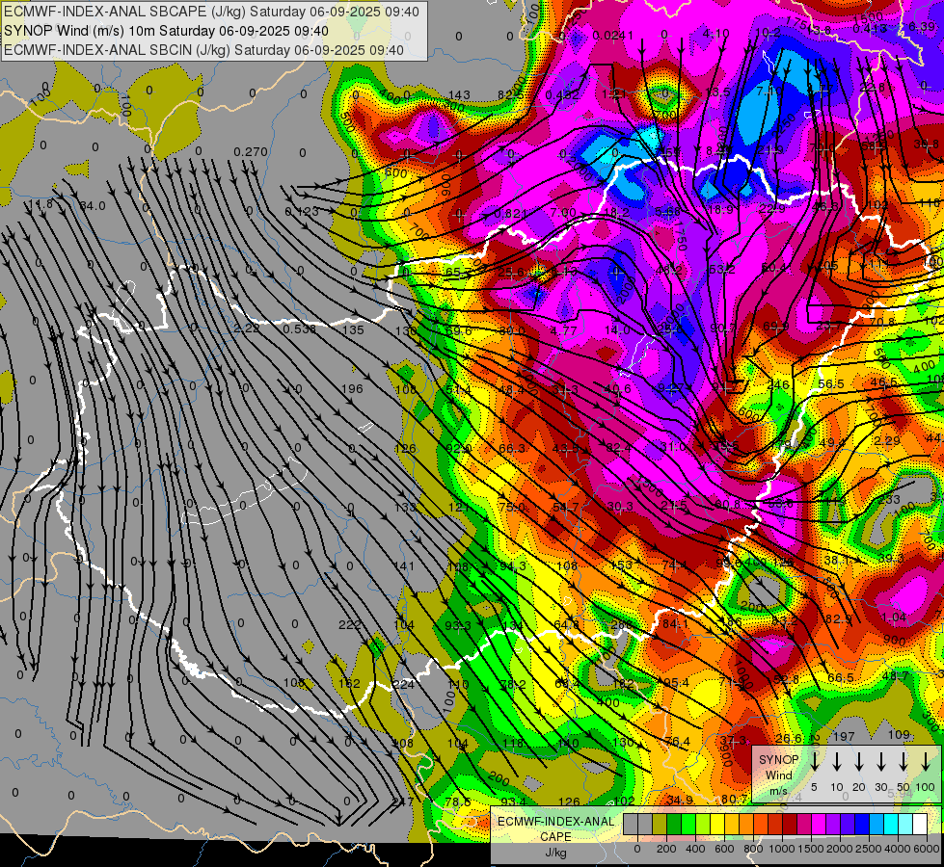Click the ECMWF-INDEX-ANAL CAPE legend label
Image resolution: width=944 pixels, height=867 pixels.
[x=555, y=828]
